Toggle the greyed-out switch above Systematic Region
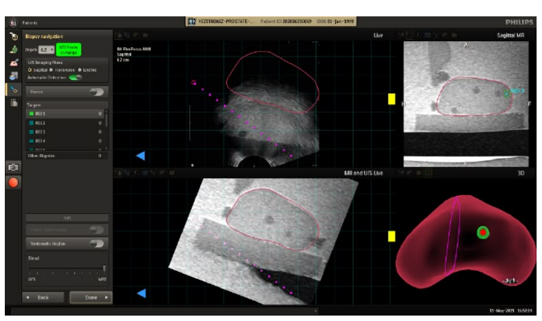Viewport: 542px width, 321px height. click(x=97, y=229)
